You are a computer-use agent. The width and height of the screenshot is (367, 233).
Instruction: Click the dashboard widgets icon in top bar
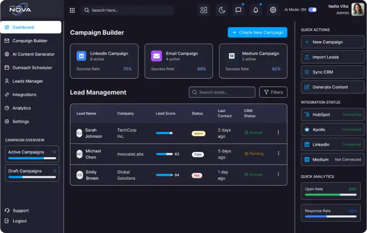click(204, 10)
